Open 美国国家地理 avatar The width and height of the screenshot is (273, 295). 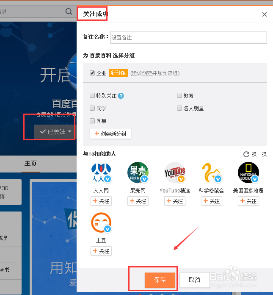click(248, 173)
